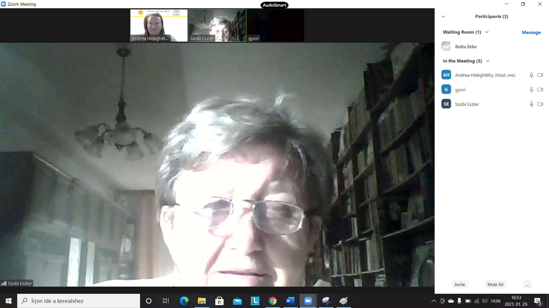549x308 pixels.
Task: Open Microsoft Word from the taskbar
Action: coord(290,301)
